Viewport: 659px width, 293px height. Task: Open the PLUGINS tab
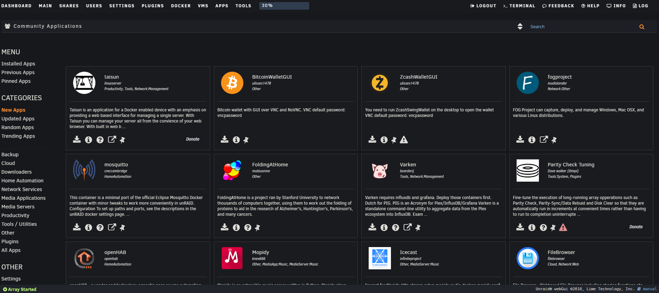[152, 6]
